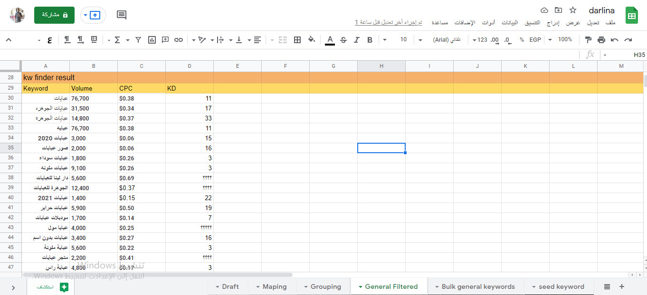Open the name box dropdown arrow

pos(605,55)
